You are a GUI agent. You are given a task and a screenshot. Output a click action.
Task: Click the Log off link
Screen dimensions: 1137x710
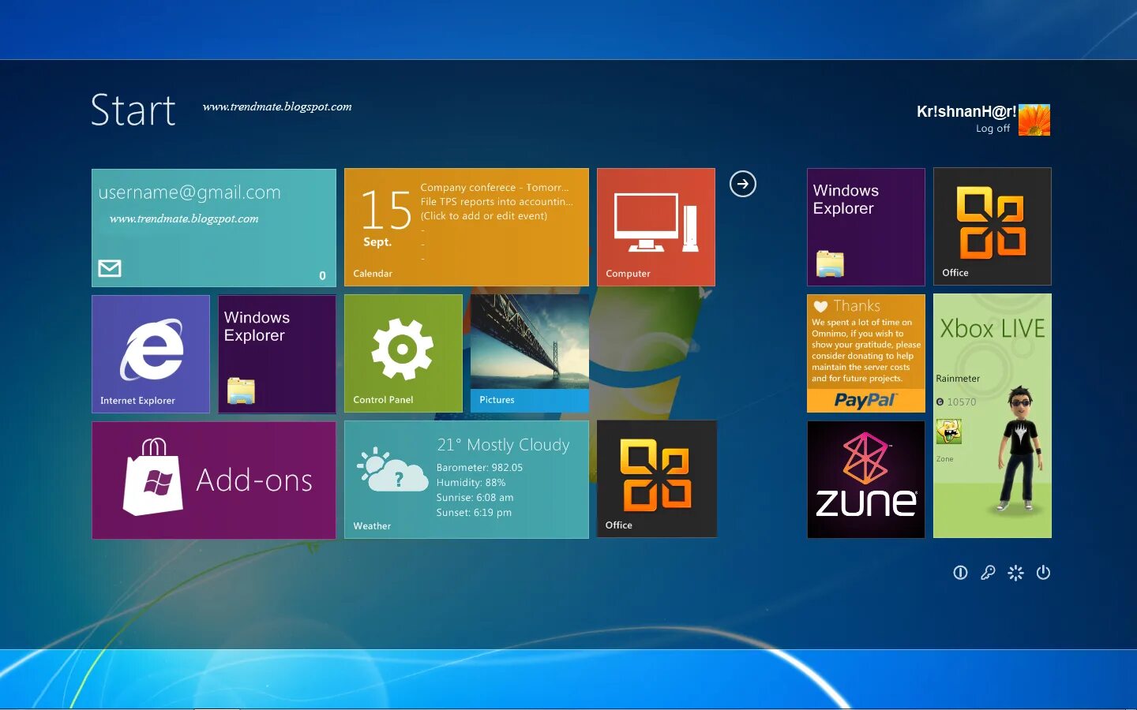pos(993,129)
